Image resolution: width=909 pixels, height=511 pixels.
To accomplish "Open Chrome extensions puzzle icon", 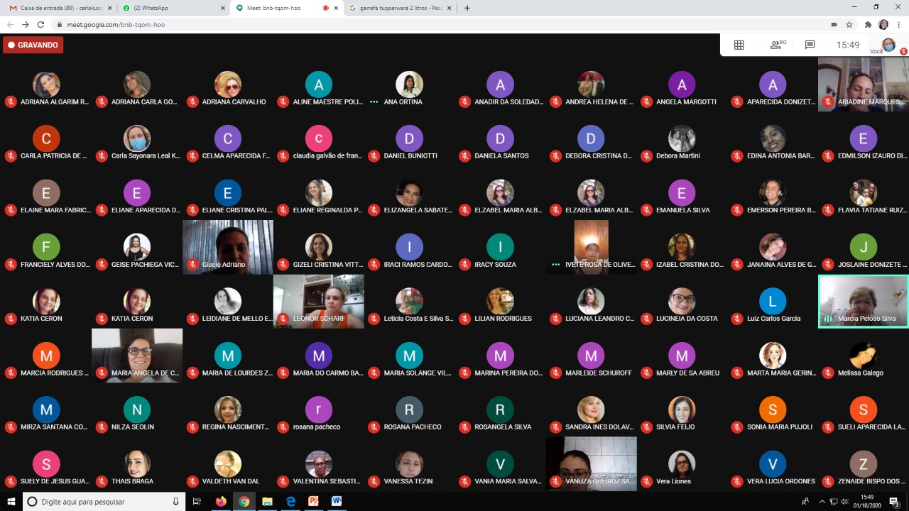I will click(x=868, y=24).
